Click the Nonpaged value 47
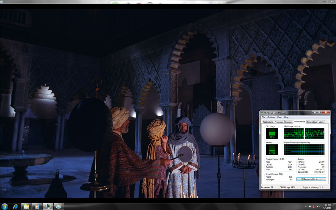 (291, 180)
